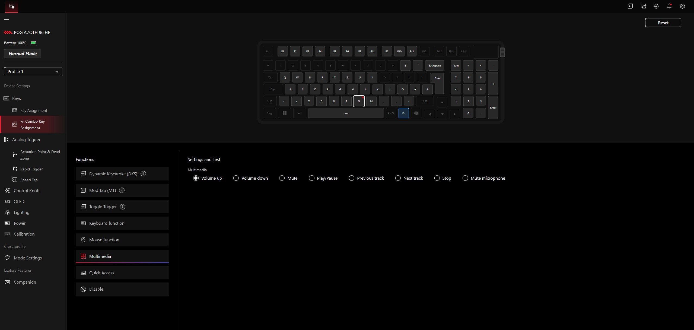The image size is (694, 330).
Task: Click the control knob slider on keyboard
Action: click(x=502, y=52)
